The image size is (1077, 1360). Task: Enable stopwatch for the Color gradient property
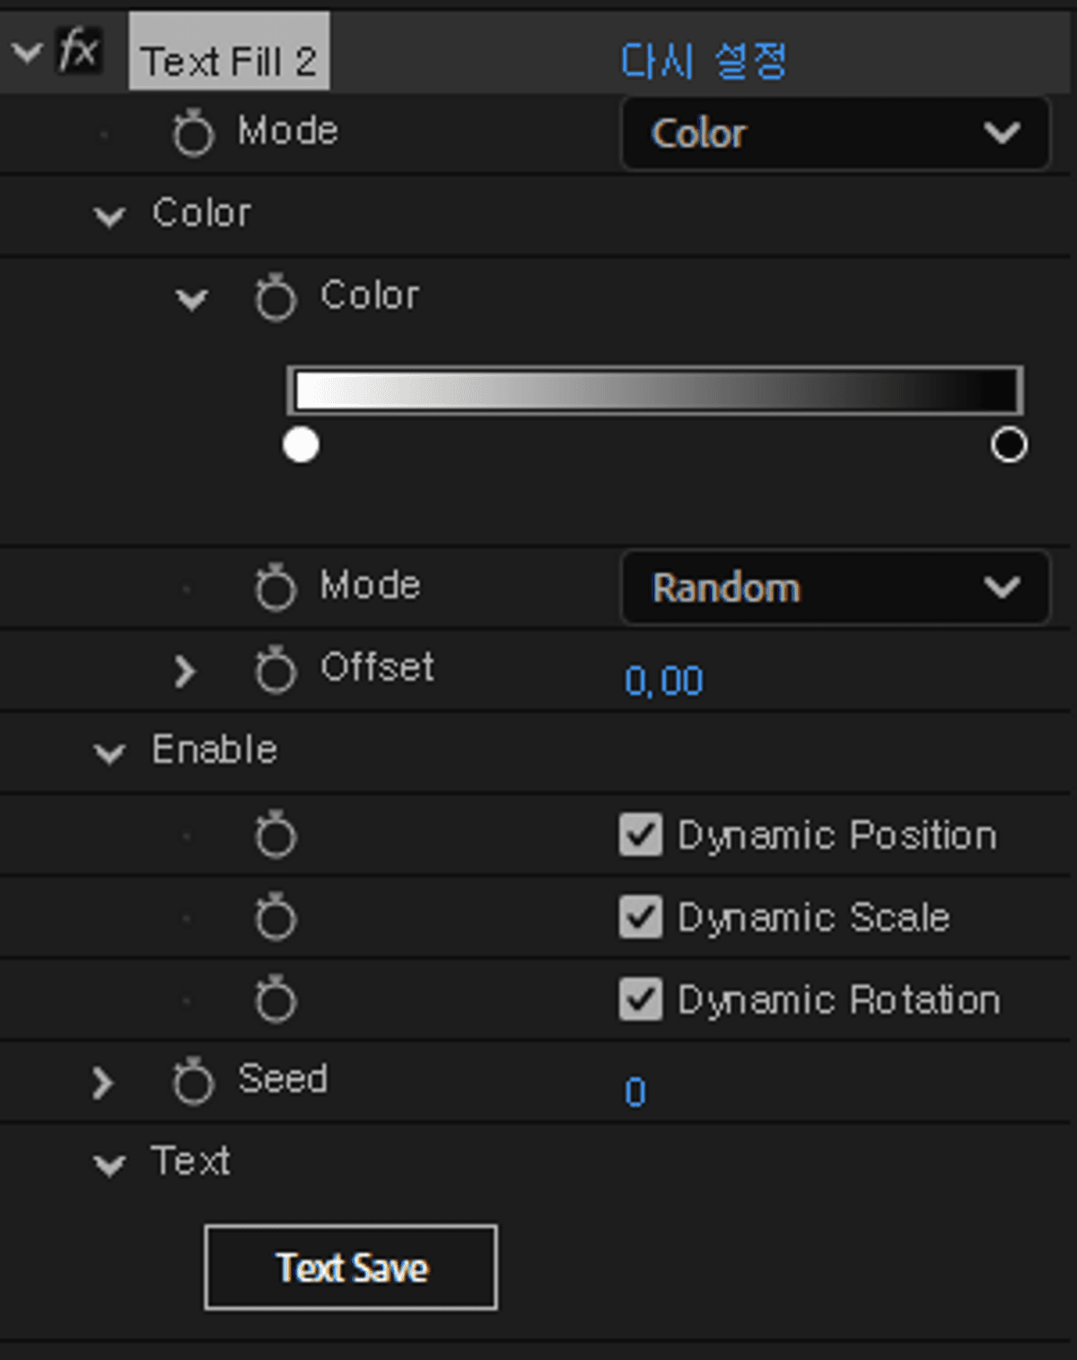275,297
